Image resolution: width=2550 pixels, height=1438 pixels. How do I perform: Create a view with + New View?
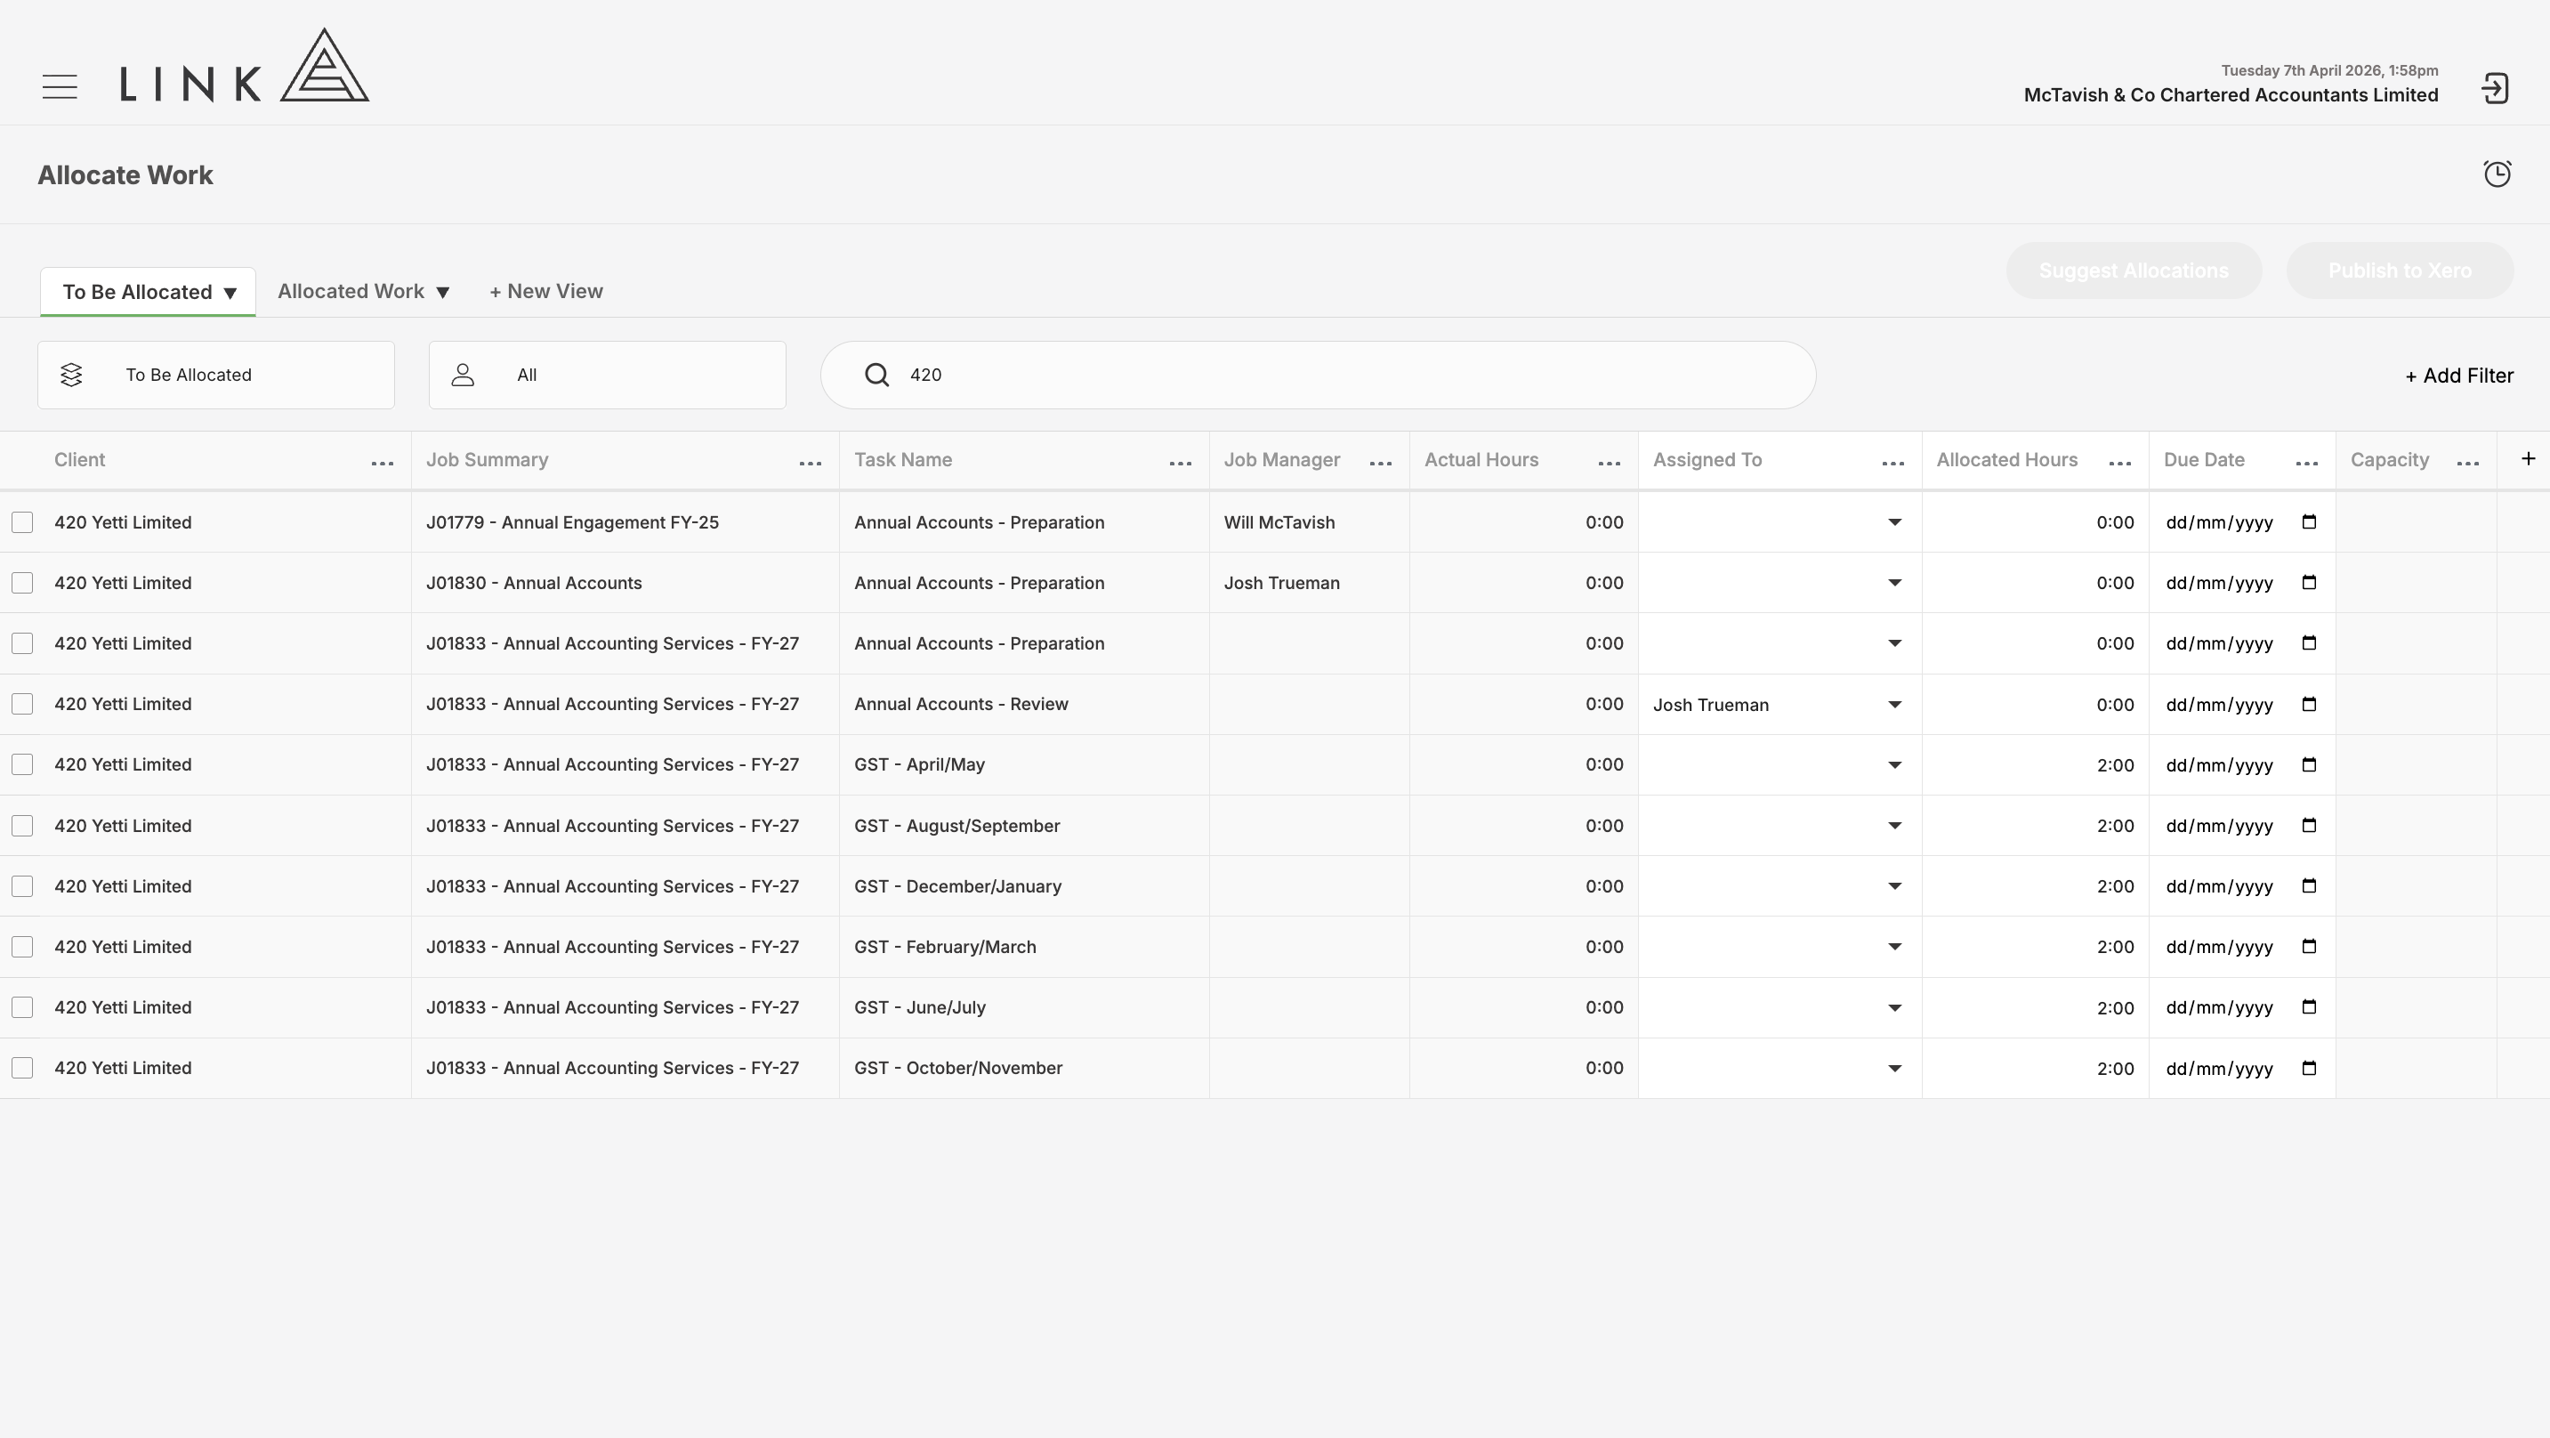click(x=546, y=291)
